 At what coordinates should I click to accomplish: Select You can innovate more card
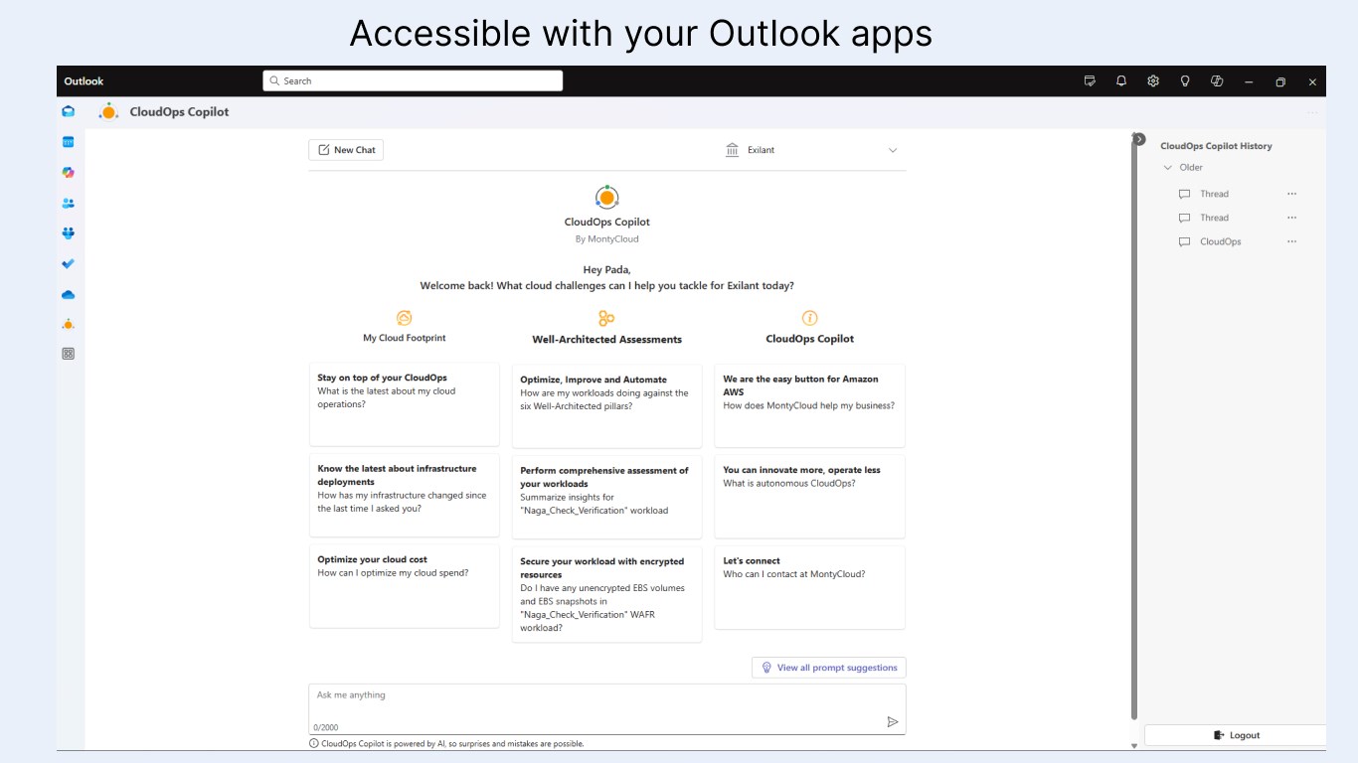(x=810, y=497)
